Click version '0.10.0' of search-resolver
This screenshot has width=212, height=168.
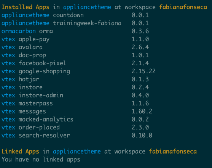(x=142, y=135)
